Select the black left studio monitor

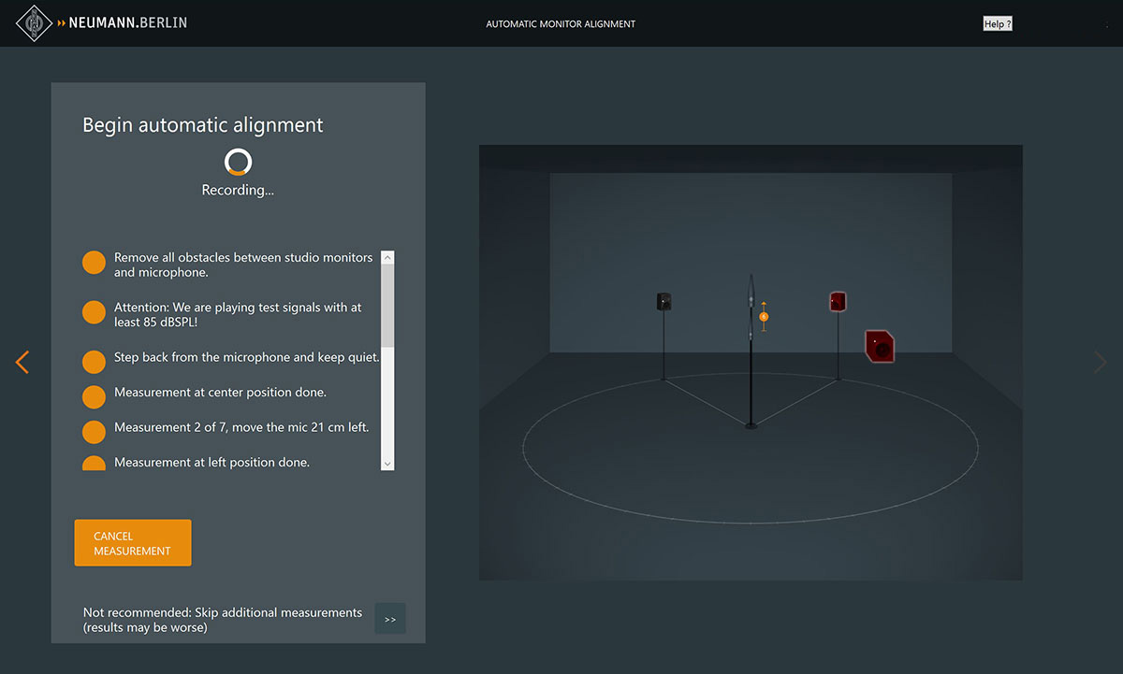(x=664, y=301)
